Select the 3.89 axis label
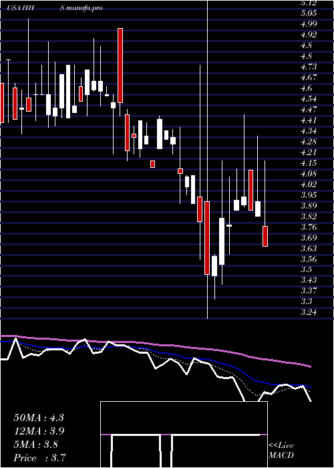 coord(309,206)
